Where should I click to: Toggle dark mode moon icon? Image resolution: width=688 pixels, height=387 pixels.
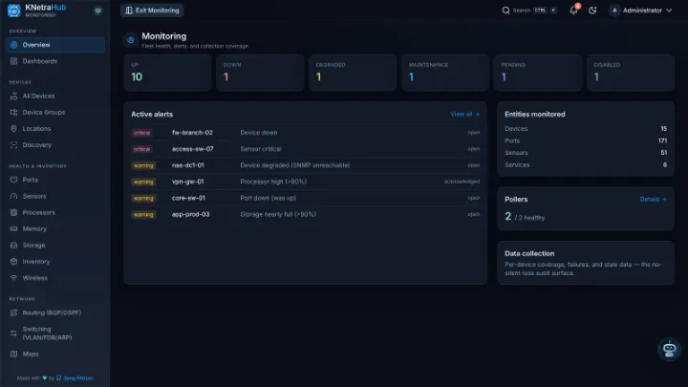pos(592,11)
